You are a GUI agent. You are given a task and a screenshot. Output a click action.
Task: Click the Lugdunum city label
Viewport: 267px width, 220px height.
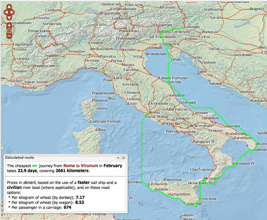(23, 44)
